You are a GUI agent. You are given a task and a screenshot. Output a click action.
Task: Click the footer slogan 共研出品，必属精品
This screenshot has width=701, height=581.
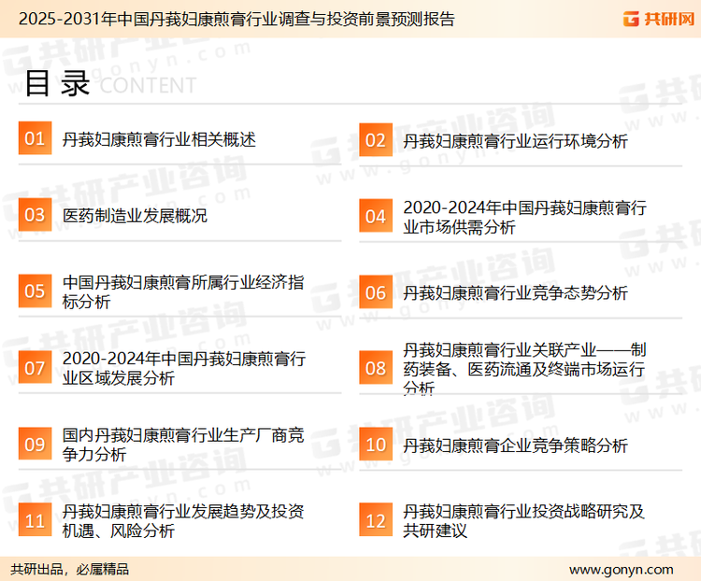click(x=70, y=570)
